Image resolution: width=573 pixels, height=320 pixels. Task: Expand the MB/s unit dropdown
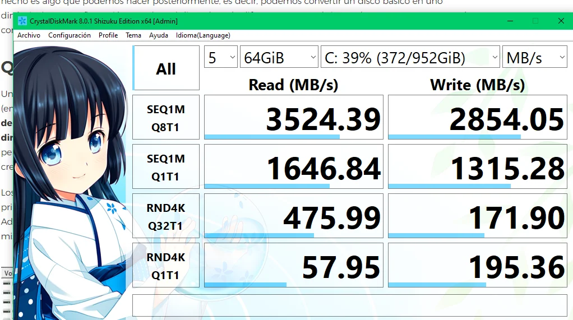[x=535, y=57]
